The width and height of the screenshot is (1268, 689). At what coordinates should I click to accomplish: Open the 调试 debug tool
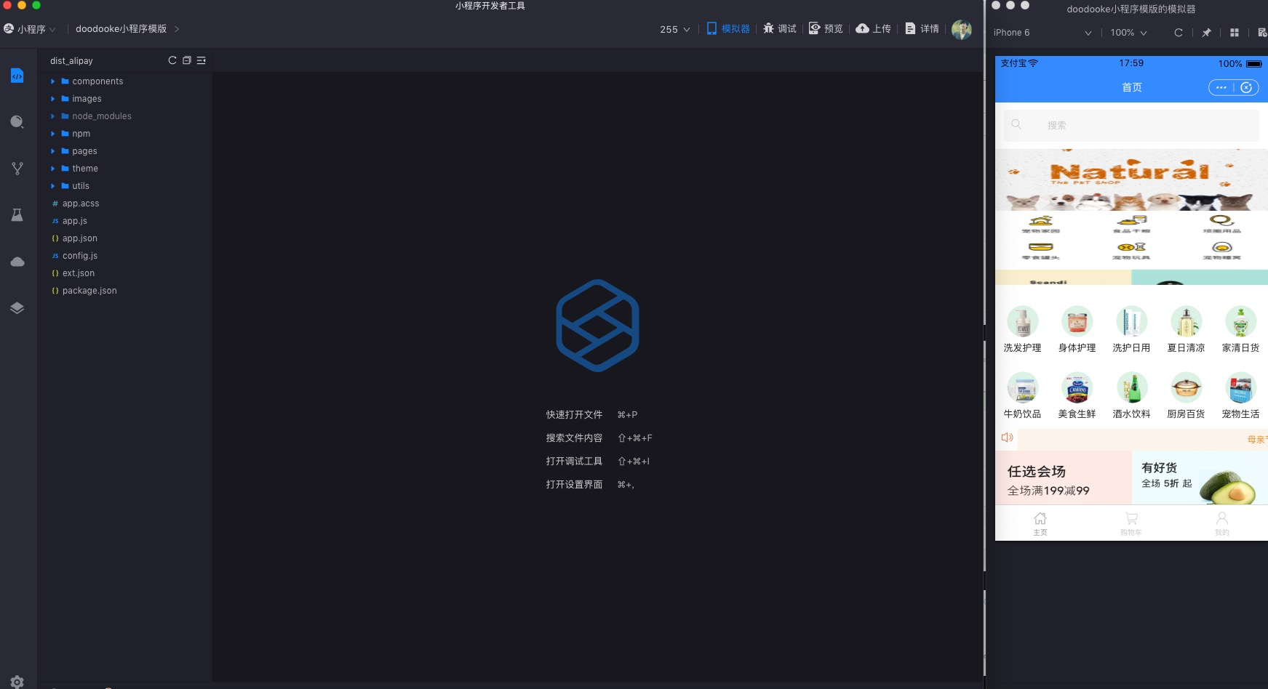(780, 29)
